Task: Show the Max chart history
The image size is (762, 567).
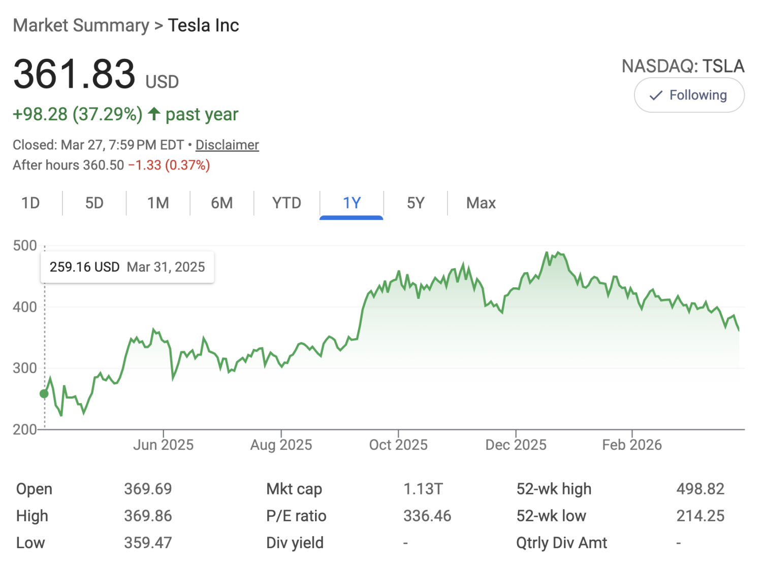Action: pyautogui.click(x=480, y=203)
